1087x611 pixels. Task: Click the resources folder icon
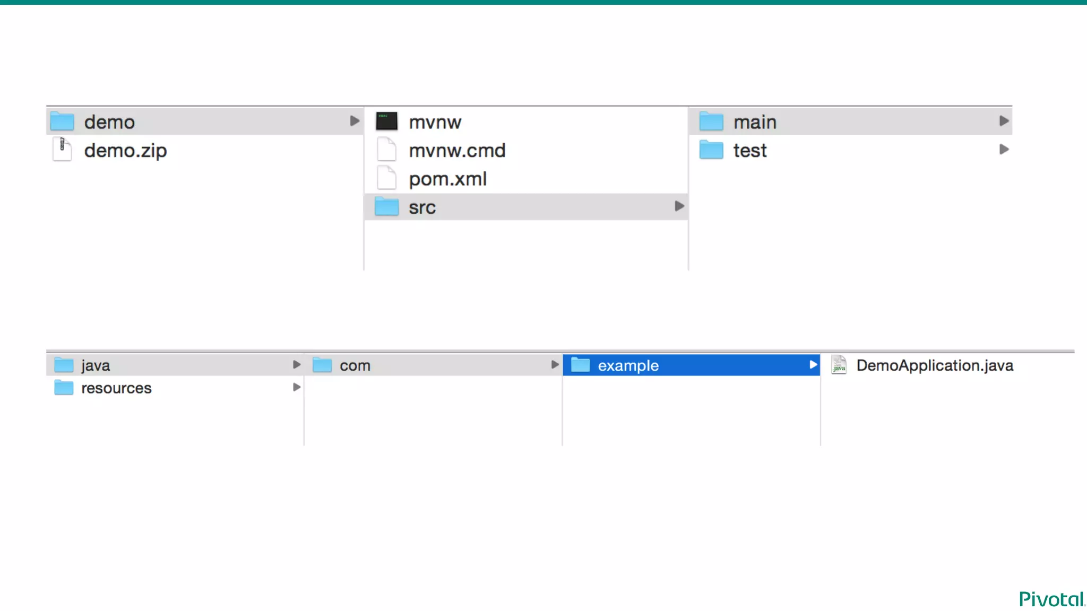(64, 388)
